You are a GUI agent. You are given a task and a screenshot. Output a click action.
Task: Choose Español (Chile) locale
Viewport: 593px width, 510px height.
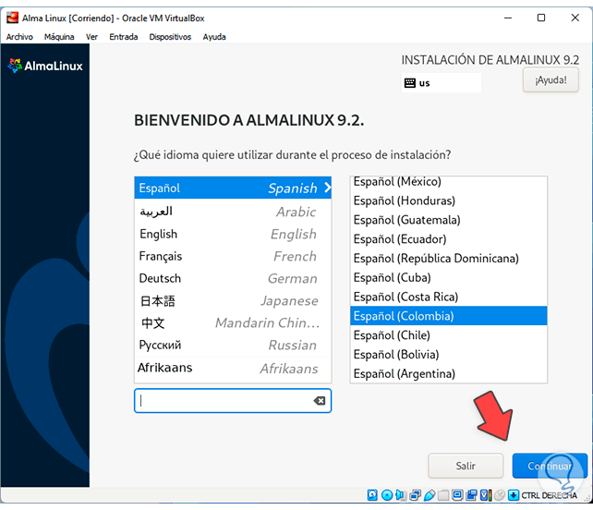[449, 335]
